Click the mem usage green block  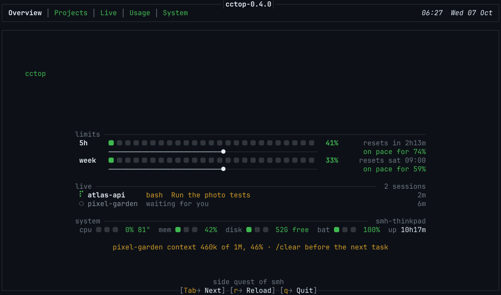tap(178, 229)
